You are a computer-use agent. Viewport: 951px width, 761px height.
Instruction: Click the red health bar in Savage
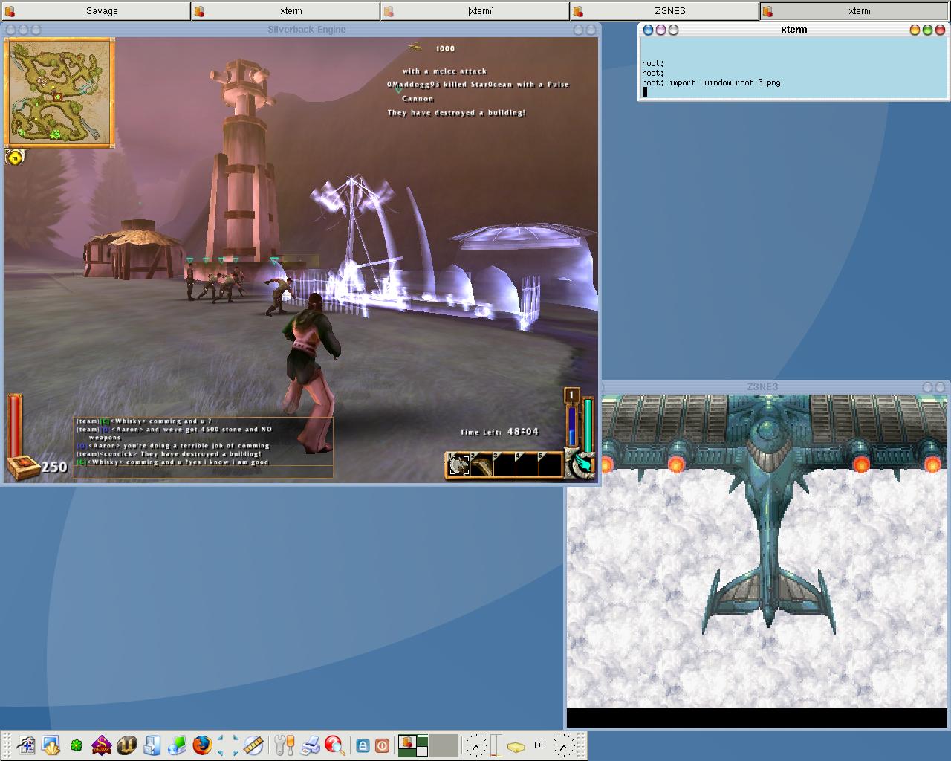point(15,425)
